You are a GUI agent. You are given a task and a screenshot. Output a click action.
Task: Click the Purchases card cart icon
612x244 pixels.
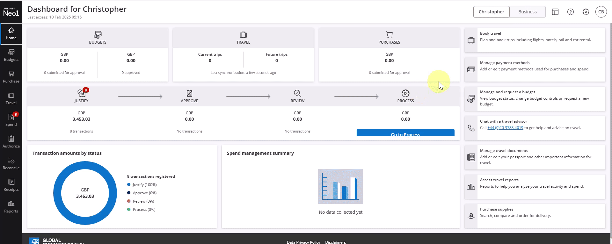click(389, 34)
